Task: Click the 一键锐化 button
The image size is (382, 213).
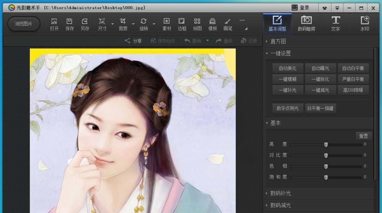Action: point(320,79)
